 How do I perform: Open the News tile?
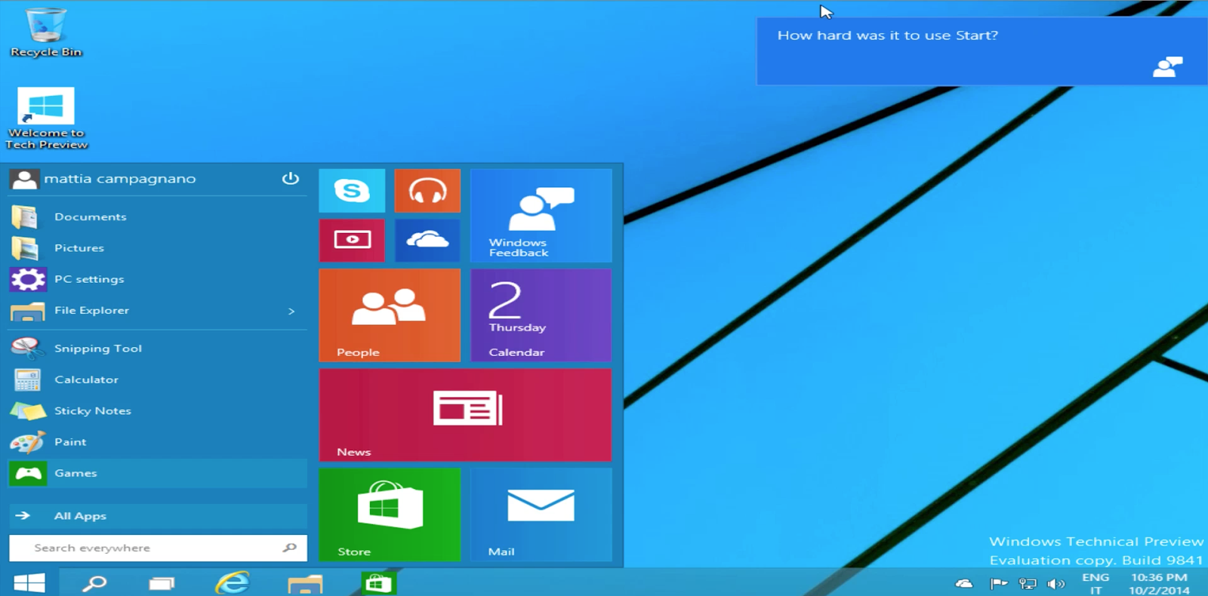pyautogui.click(x=465, y=415)
